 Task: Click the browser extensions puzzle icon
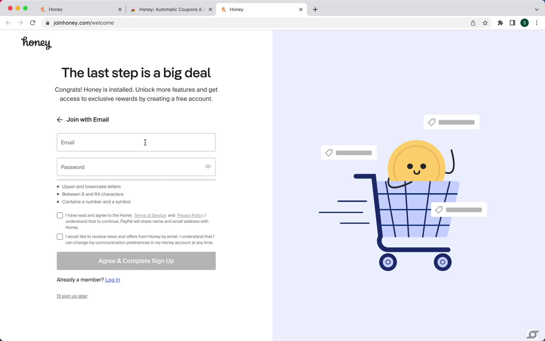coord(500,22)
